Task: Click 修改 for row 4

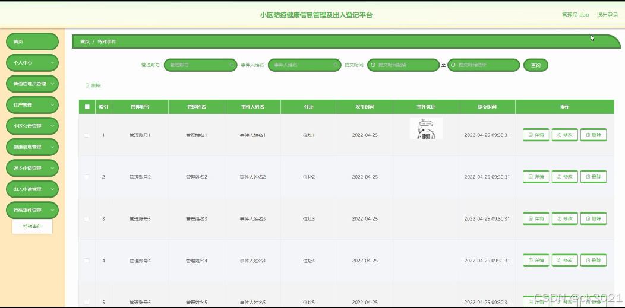Action: (564, 261)
